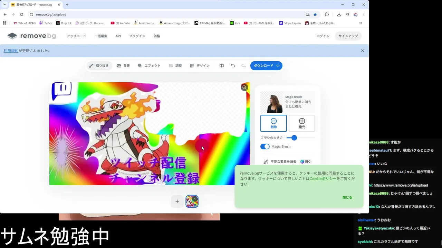The width and height of the screenshot is (442, 248).
Task: Click the remove bg logo
Action: (31, 36)
